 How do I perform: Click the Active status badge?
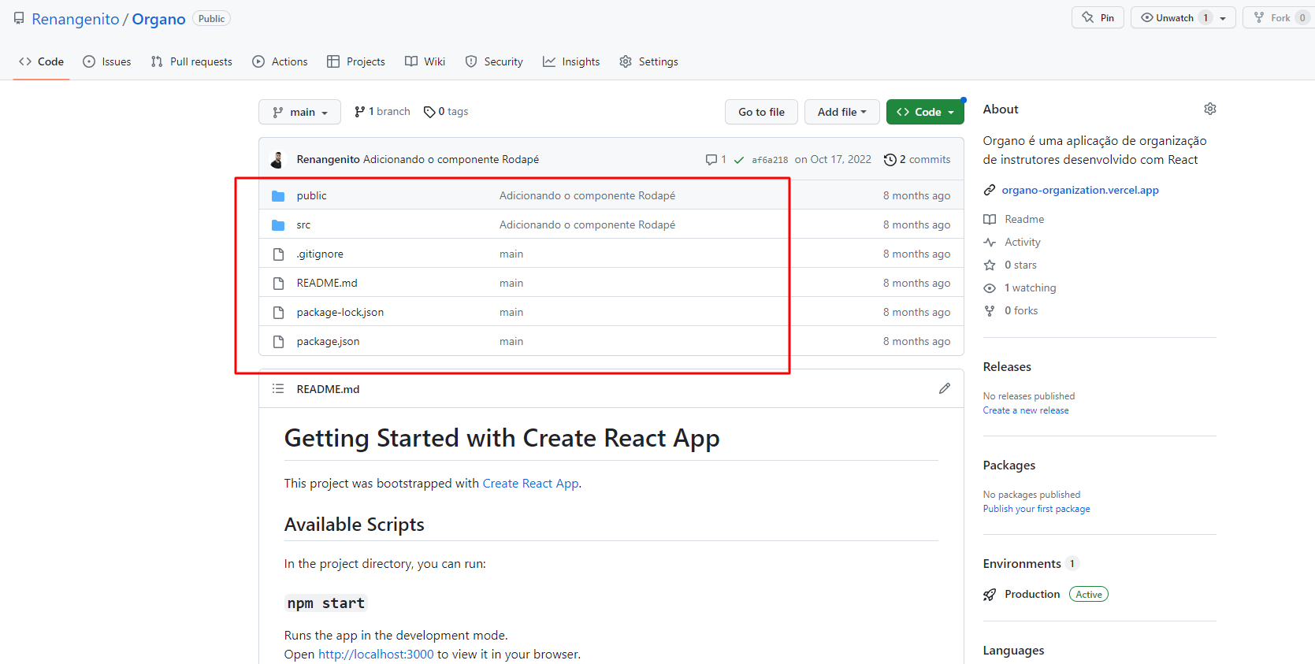click(x=1089, y=594)
